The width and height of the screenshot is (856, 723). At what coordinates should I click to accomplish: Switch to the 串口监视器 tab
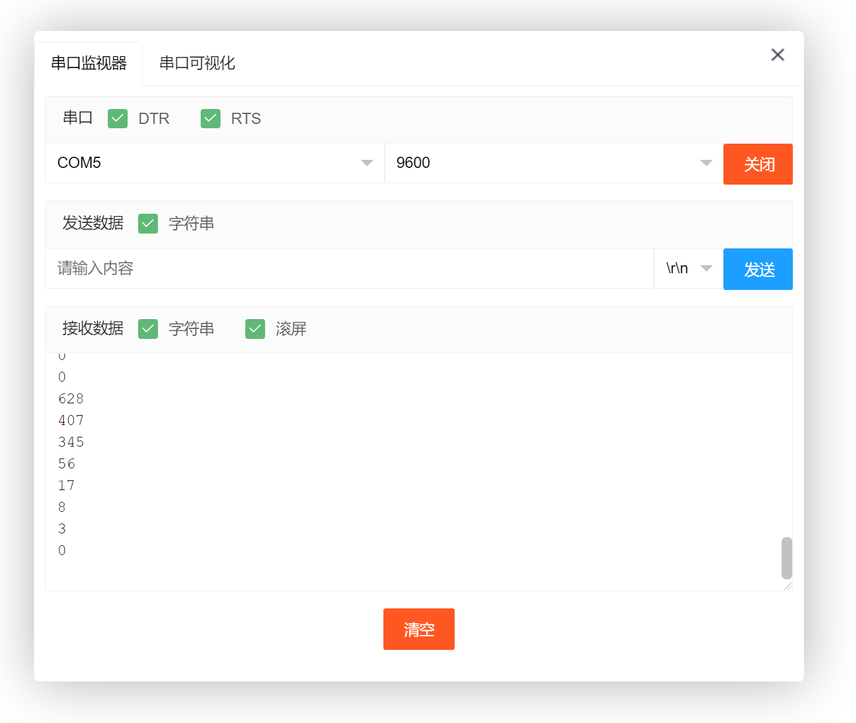[x=89, y=63]
